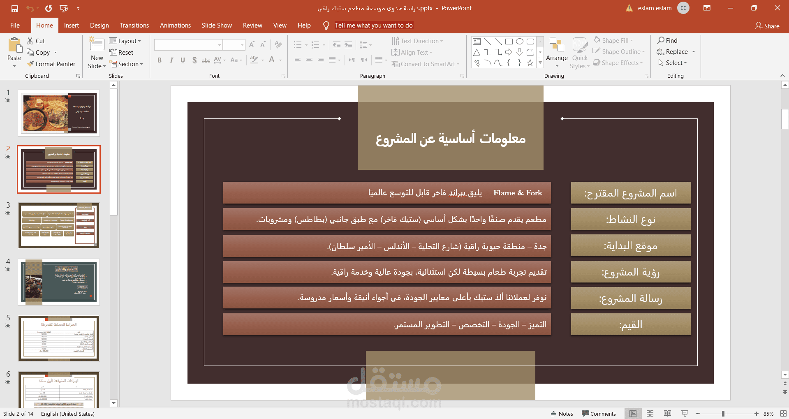
Task: Open the Layout dropdown
Action: tap(125, 41)
